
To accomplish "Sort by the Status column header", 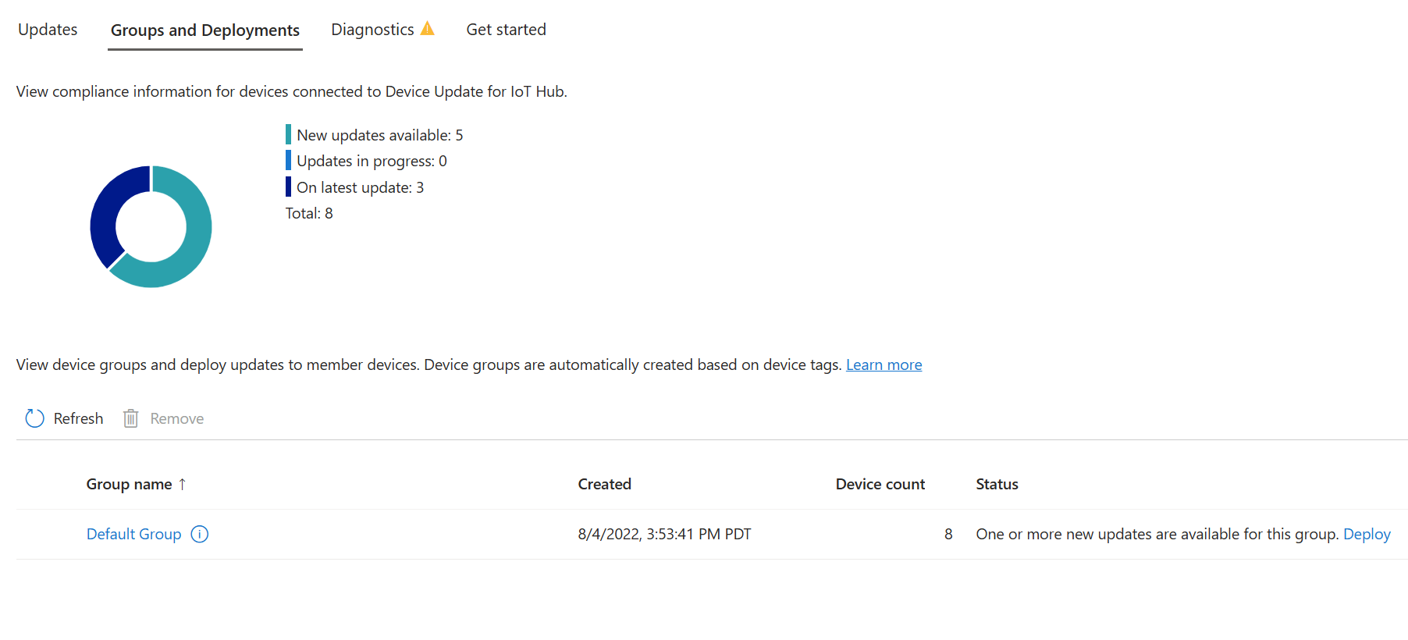I will tap(997, 484).
